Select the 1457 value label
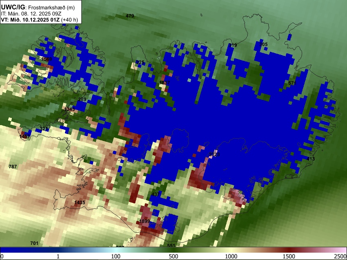The width and height of the screenshot is (347, 260). tap(24, 137)
